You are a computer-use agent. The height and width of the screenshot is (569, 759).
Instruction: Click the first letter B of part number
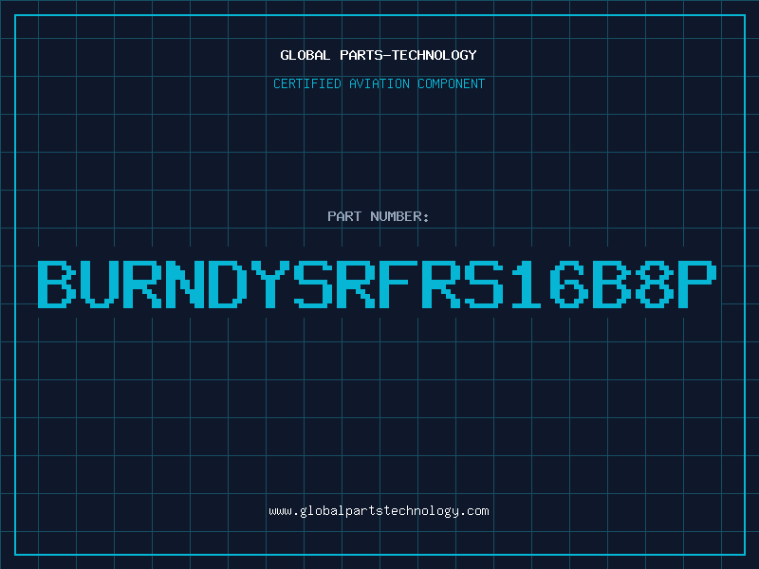[x=57, y=284]
